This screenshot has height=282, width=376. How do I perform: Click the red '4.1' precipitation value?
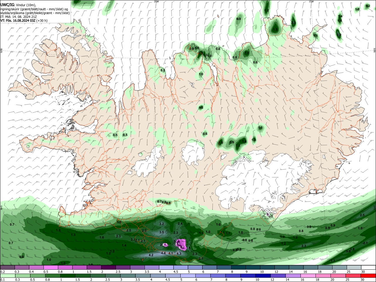170,253
